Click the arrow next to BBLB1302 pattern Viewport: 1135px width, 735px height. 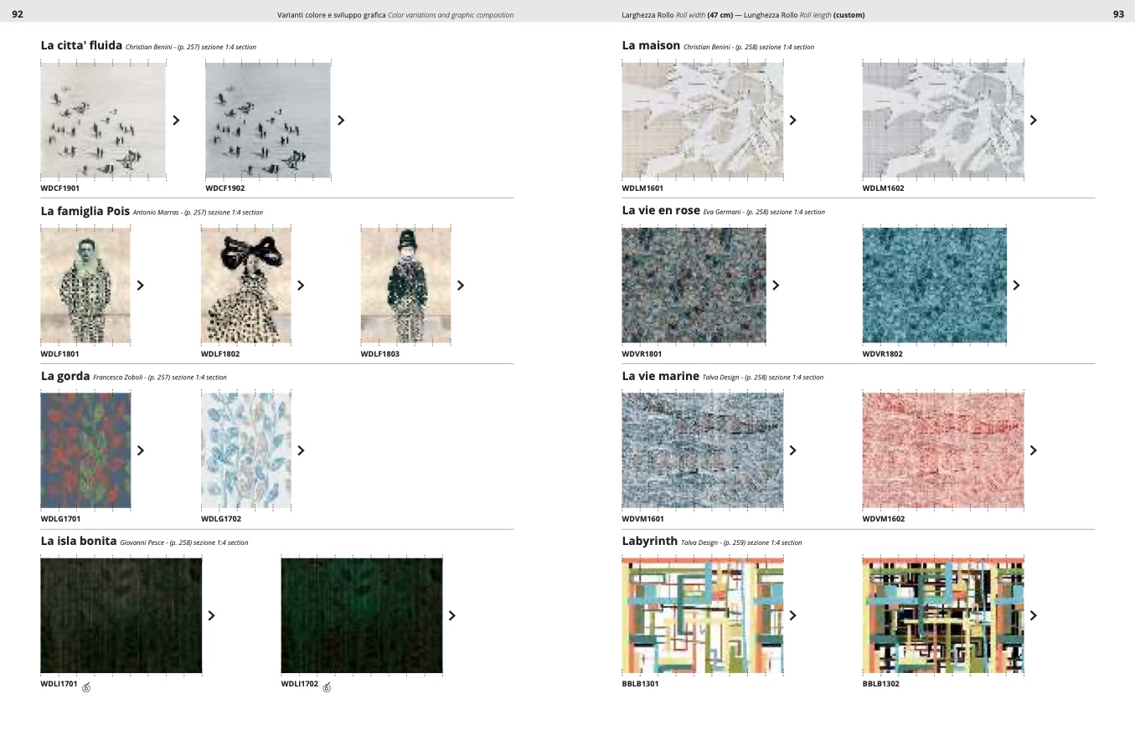(1033, 615)
